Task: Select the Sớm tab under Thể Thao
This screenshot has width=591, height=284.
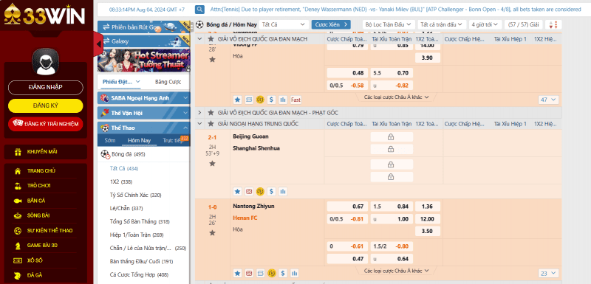Action: click(110, 140)
